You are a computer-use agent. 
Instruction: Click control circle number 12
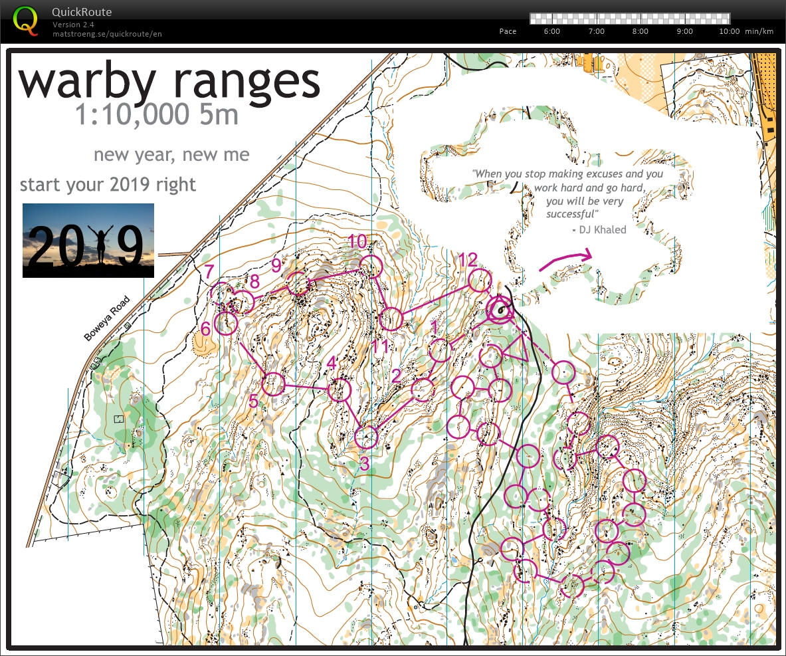[x=480, y=280]
